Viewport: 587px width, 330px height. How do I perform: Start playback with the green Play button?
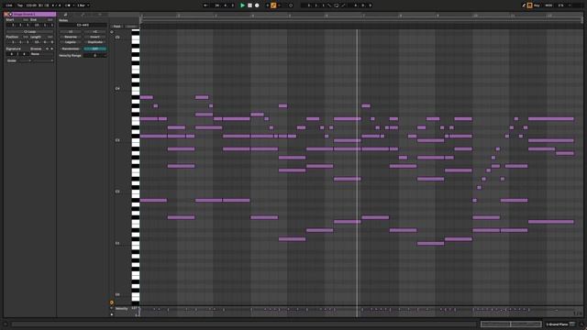click(x=242, y=5)
